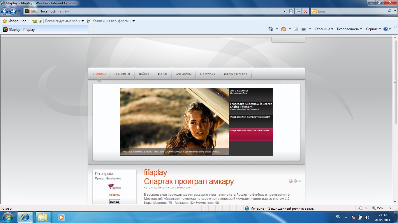Open the Сервис menu

click(x=373, y=29)
